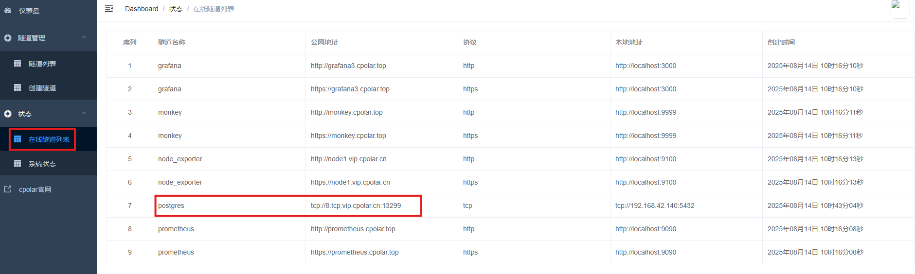Click the Dashboard breadcrumb link
This screenshot has height=274, width=915.
pyautogui.click(x=142, y=9)
